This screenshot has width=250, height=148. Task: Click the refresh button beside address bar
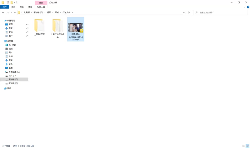pyautogui.click(x=189, y=12)
